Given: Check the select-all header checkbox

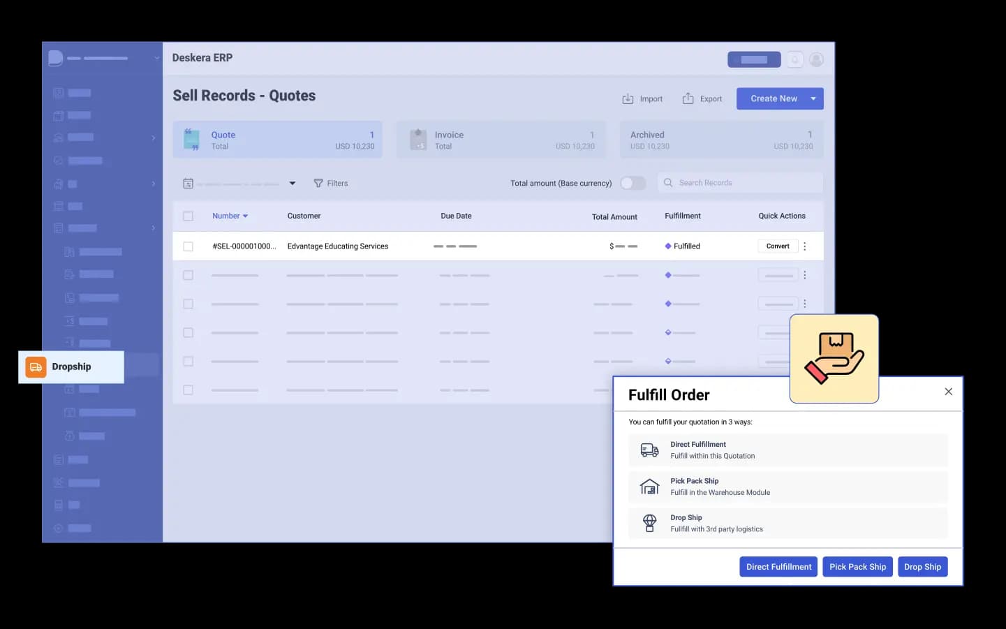Looking at the screenshot, I should click(188, 216).
